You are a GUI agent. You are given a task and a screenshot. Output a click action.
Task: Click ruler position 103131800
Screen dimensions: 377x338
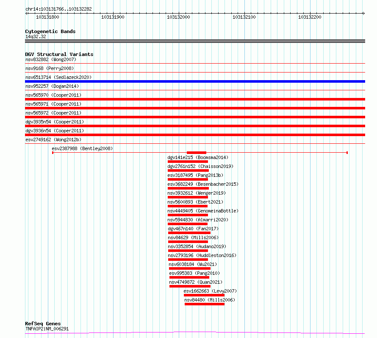(x=47, y=17)
